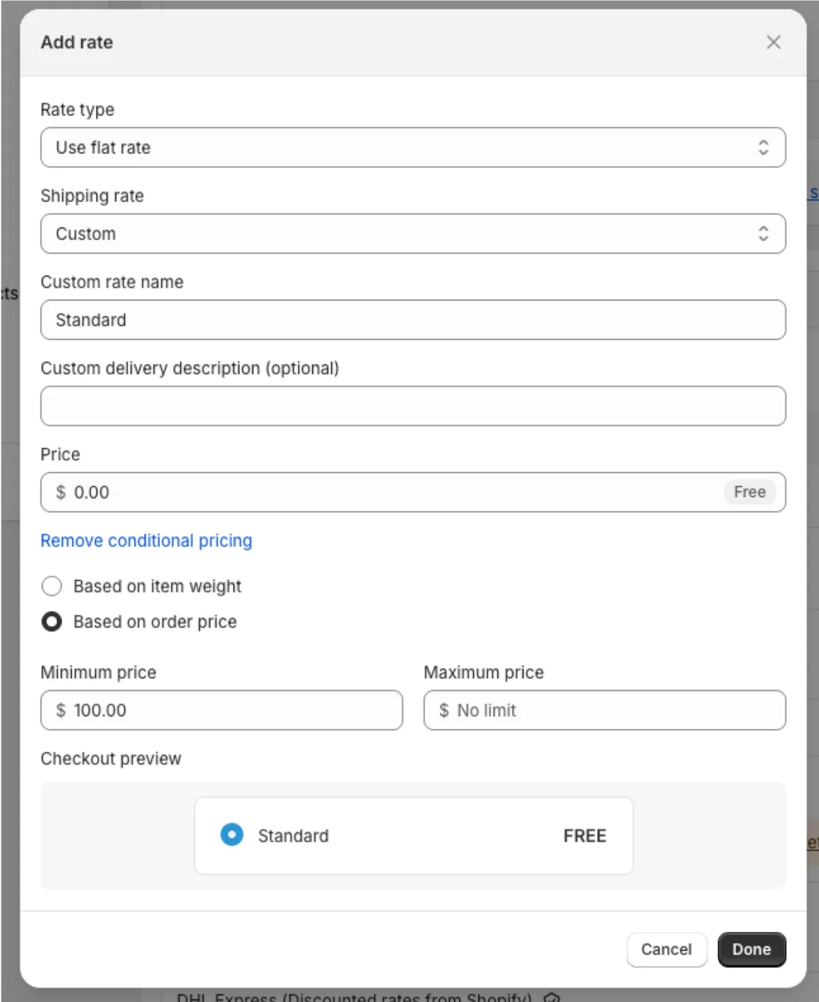Viewport: 819px width, 1002px height.
Task: Click the Shipping rate selector arrows icon
Action: [763, 234]
